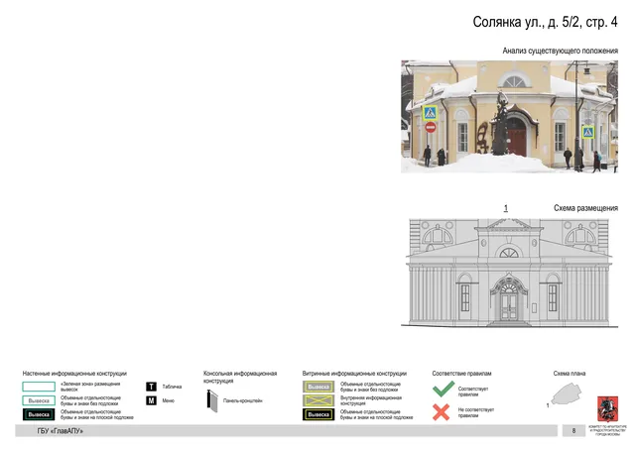
Task: Click the «Внутренняя информационная конструкция» label
Action: pyautogui.click(x=370, y=400)
